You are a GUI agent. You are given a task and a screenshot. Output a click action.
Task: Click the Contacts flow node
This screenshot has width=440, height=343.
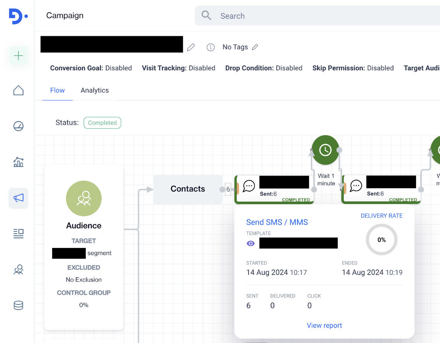(188, 189)
